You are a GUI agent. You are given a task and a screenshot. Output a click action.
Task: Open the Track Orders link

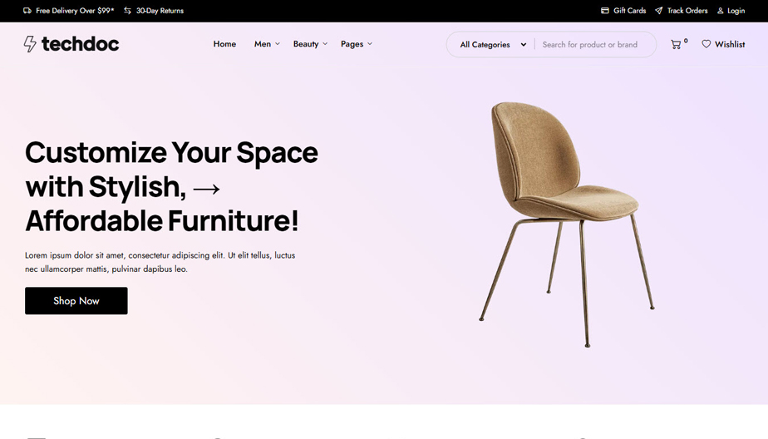[x=687, y=10]
